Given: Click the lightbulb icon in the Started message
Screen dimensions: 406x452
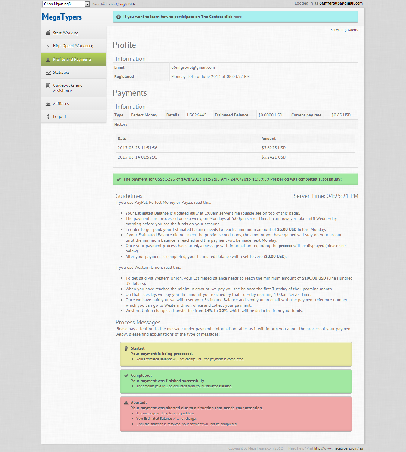Looking at the screenshot, I should coord(126,349).
